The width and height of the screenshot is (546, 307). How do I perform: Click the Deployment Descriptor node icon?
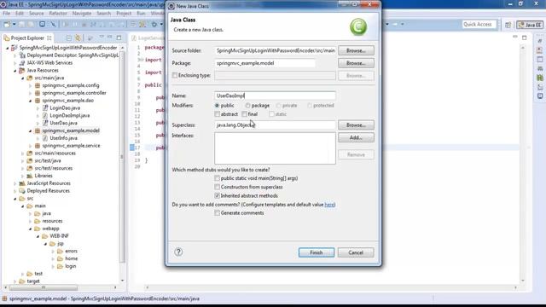[22, 55]
